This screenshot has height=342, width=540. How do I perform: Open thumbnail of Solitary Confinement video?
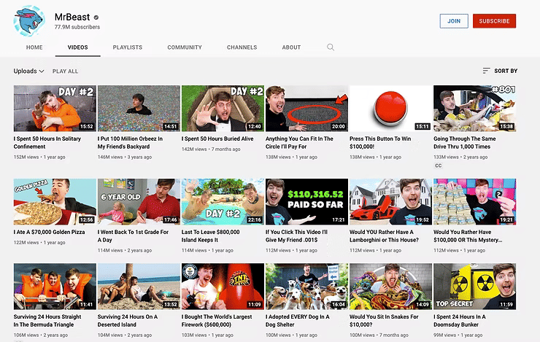[x=55, y=109]
